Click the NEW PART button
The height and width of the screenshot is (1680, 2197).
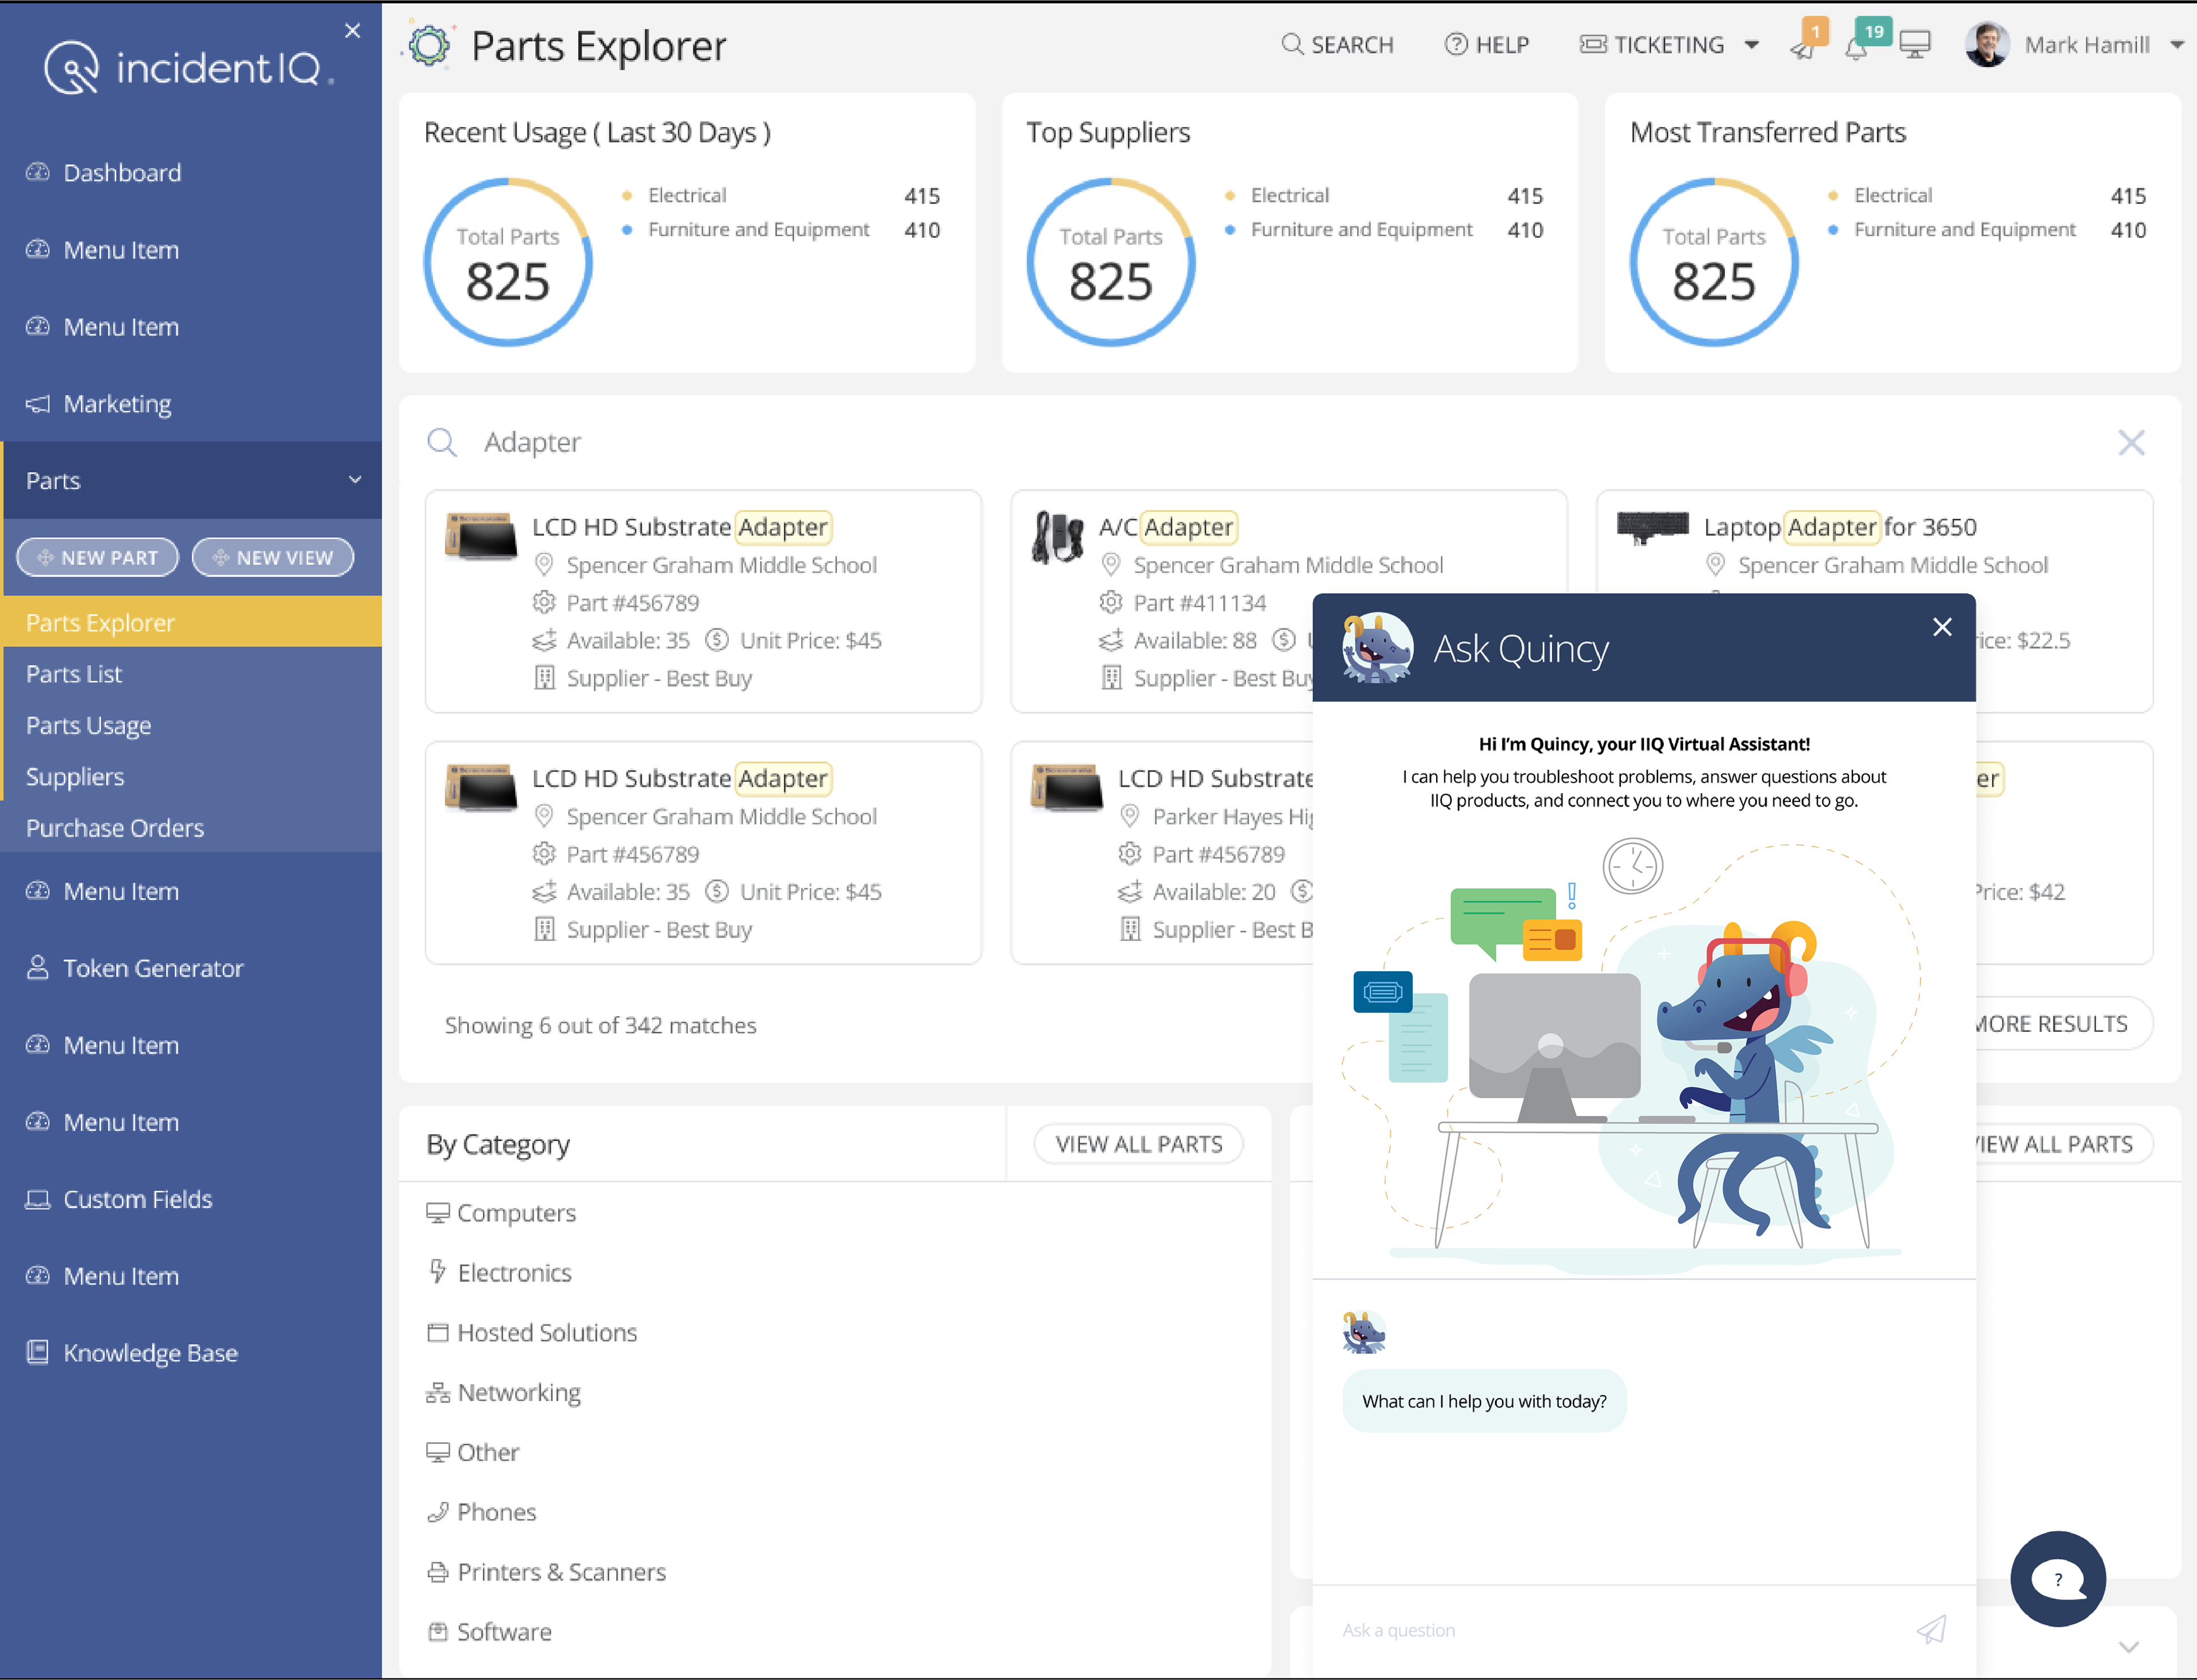click(x=97, y=557)
